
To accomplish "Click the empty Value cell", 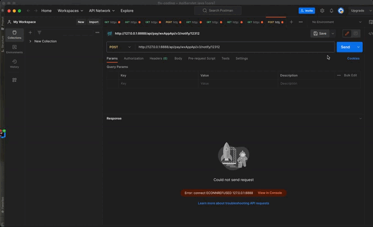I will click(238, 84).
